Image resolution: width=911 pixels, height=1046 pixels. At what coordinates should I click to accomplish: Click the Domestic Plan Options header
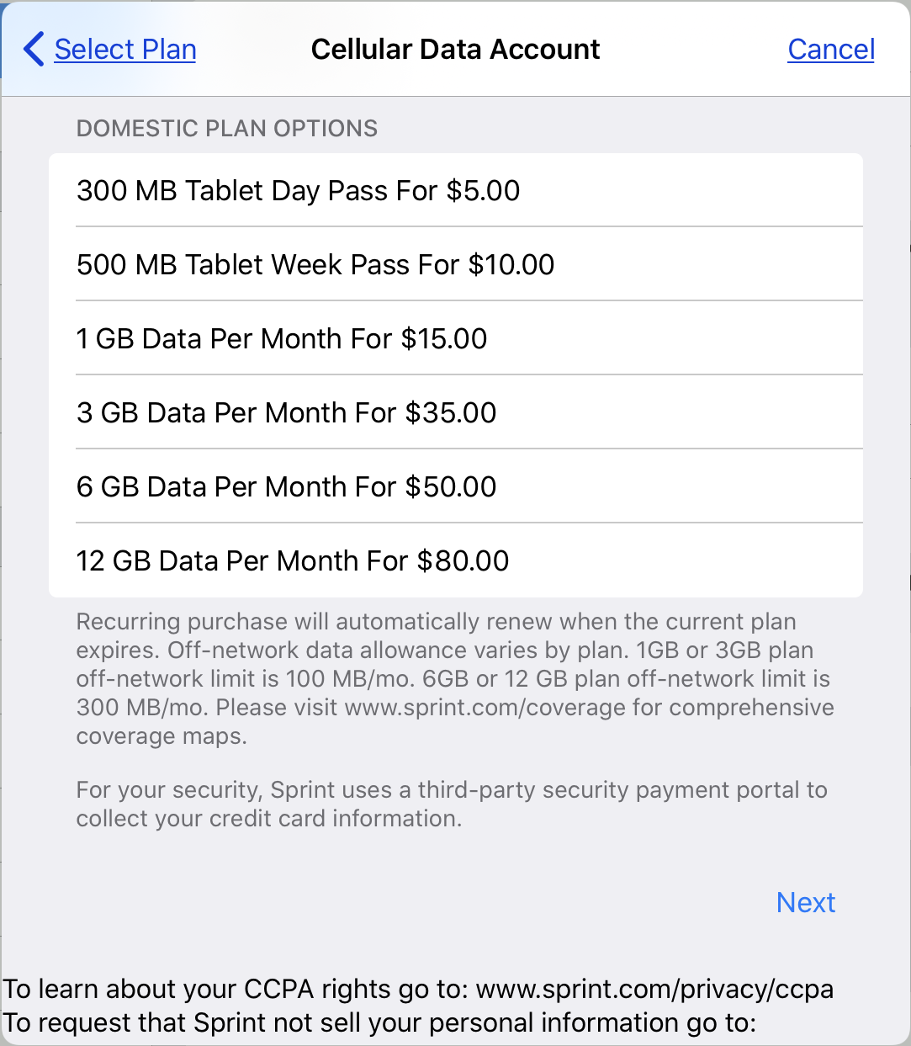click(227, 129)
